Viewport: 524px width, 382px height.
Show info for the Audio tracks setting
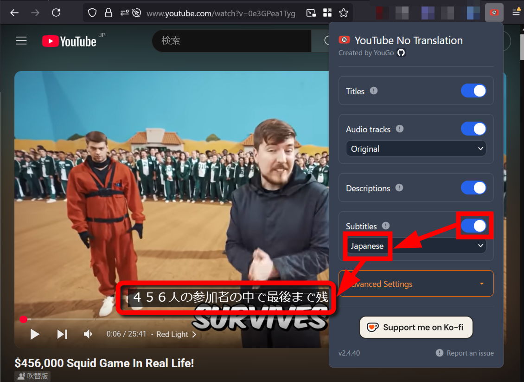point(400,129)
